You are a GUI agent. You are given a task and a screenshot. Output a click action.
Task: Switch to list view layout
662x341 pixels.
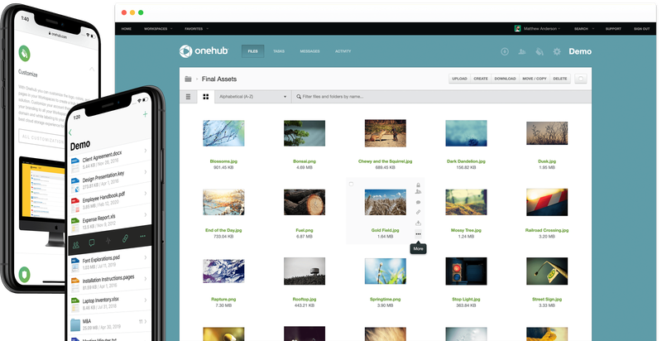(x=188, y=97)
